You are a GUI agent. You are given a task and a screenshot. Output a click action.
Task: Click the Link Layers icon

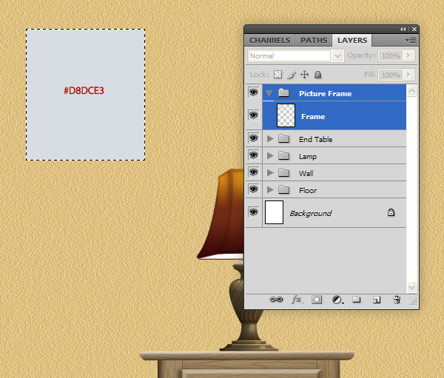click(276, 300)
